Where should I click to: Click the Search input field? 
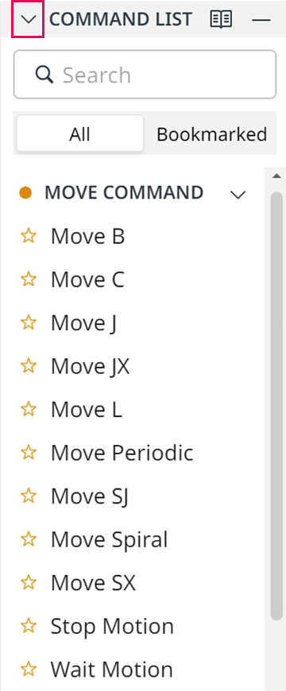click(x=145, y=75)
